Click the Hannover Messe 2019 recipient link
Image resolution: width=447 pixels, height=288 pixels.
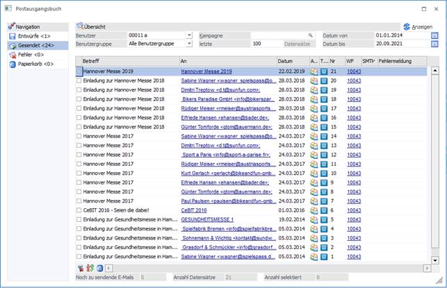206,71
